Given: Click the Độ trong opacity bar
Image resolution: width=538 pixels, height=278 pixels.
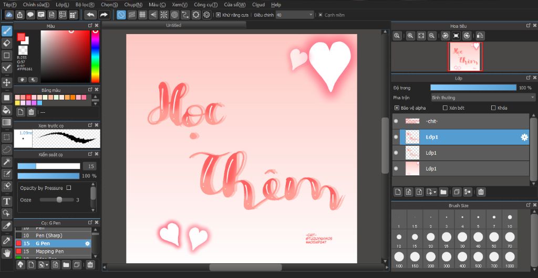Looking at the screenshot, I should click(x=473, y=88).
